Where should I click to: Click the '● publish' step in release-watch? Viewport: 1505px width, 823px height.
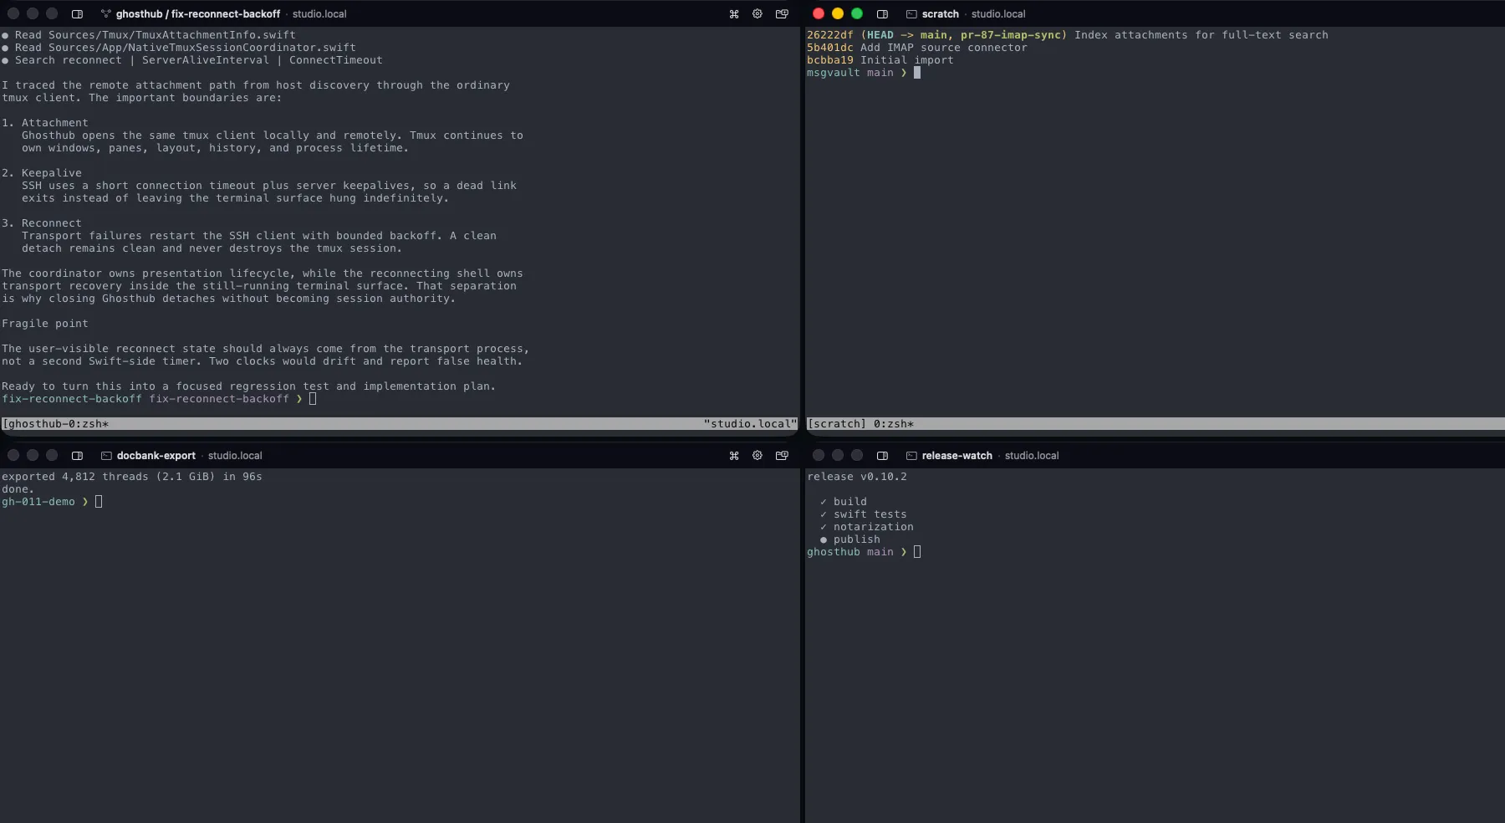click(850, 539)
